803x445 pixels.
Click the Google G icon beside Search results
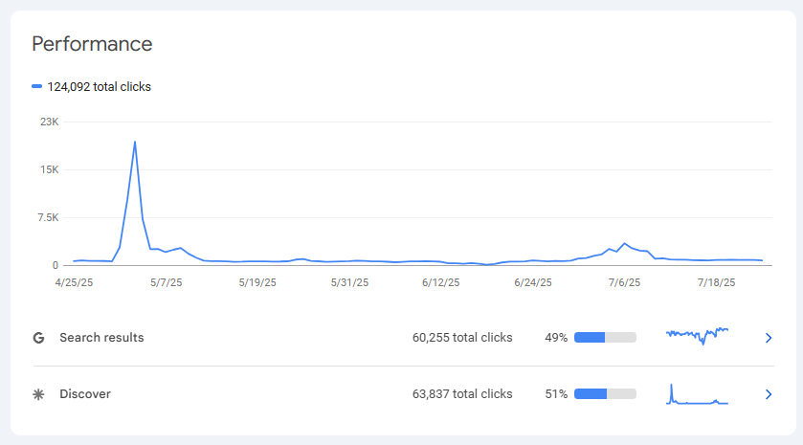pyautogui.click(x=39, y=338)
